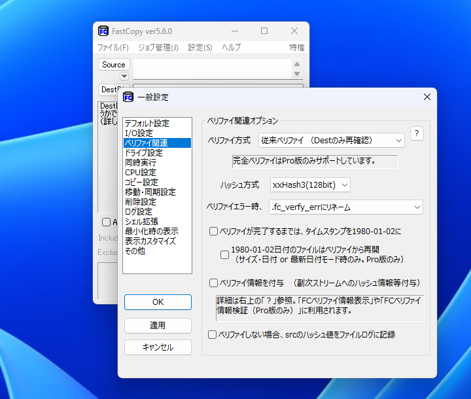
Task: Select ドライブ設定 in settings list
Action: [157, 152]
